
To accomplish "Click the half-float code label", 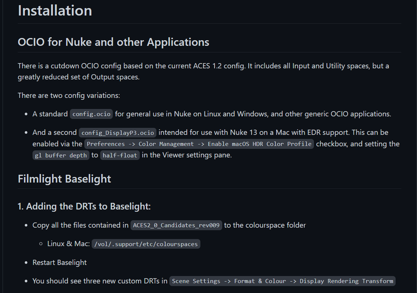I will (x=120, y=155).
